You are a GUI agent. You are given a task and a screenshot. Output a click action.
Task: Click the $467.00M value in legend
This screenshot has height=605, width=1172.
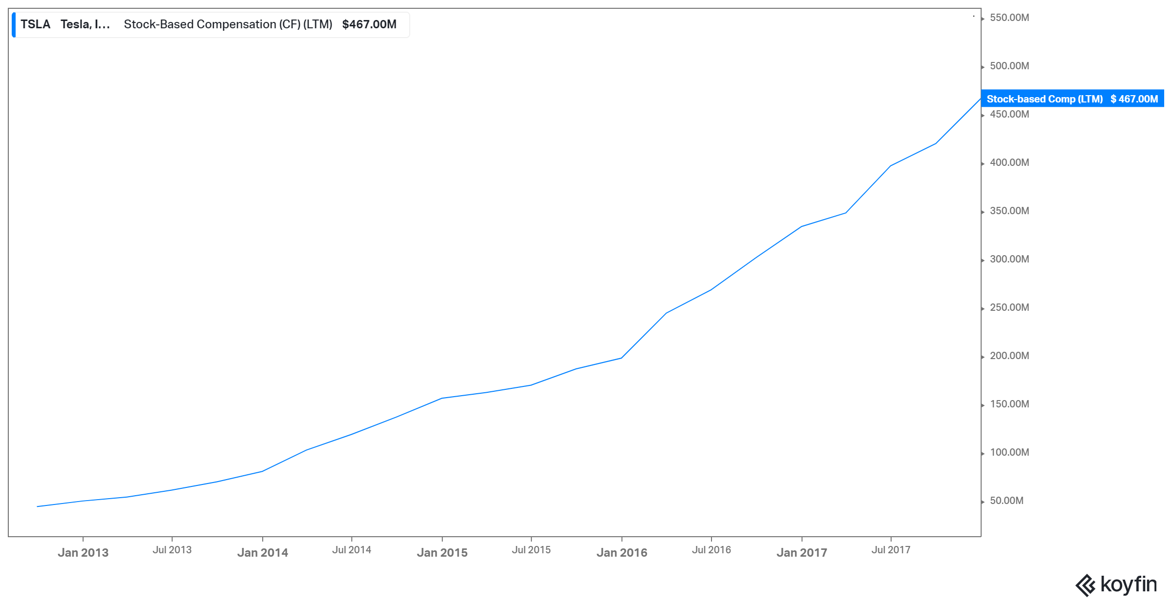click(369, 24)
